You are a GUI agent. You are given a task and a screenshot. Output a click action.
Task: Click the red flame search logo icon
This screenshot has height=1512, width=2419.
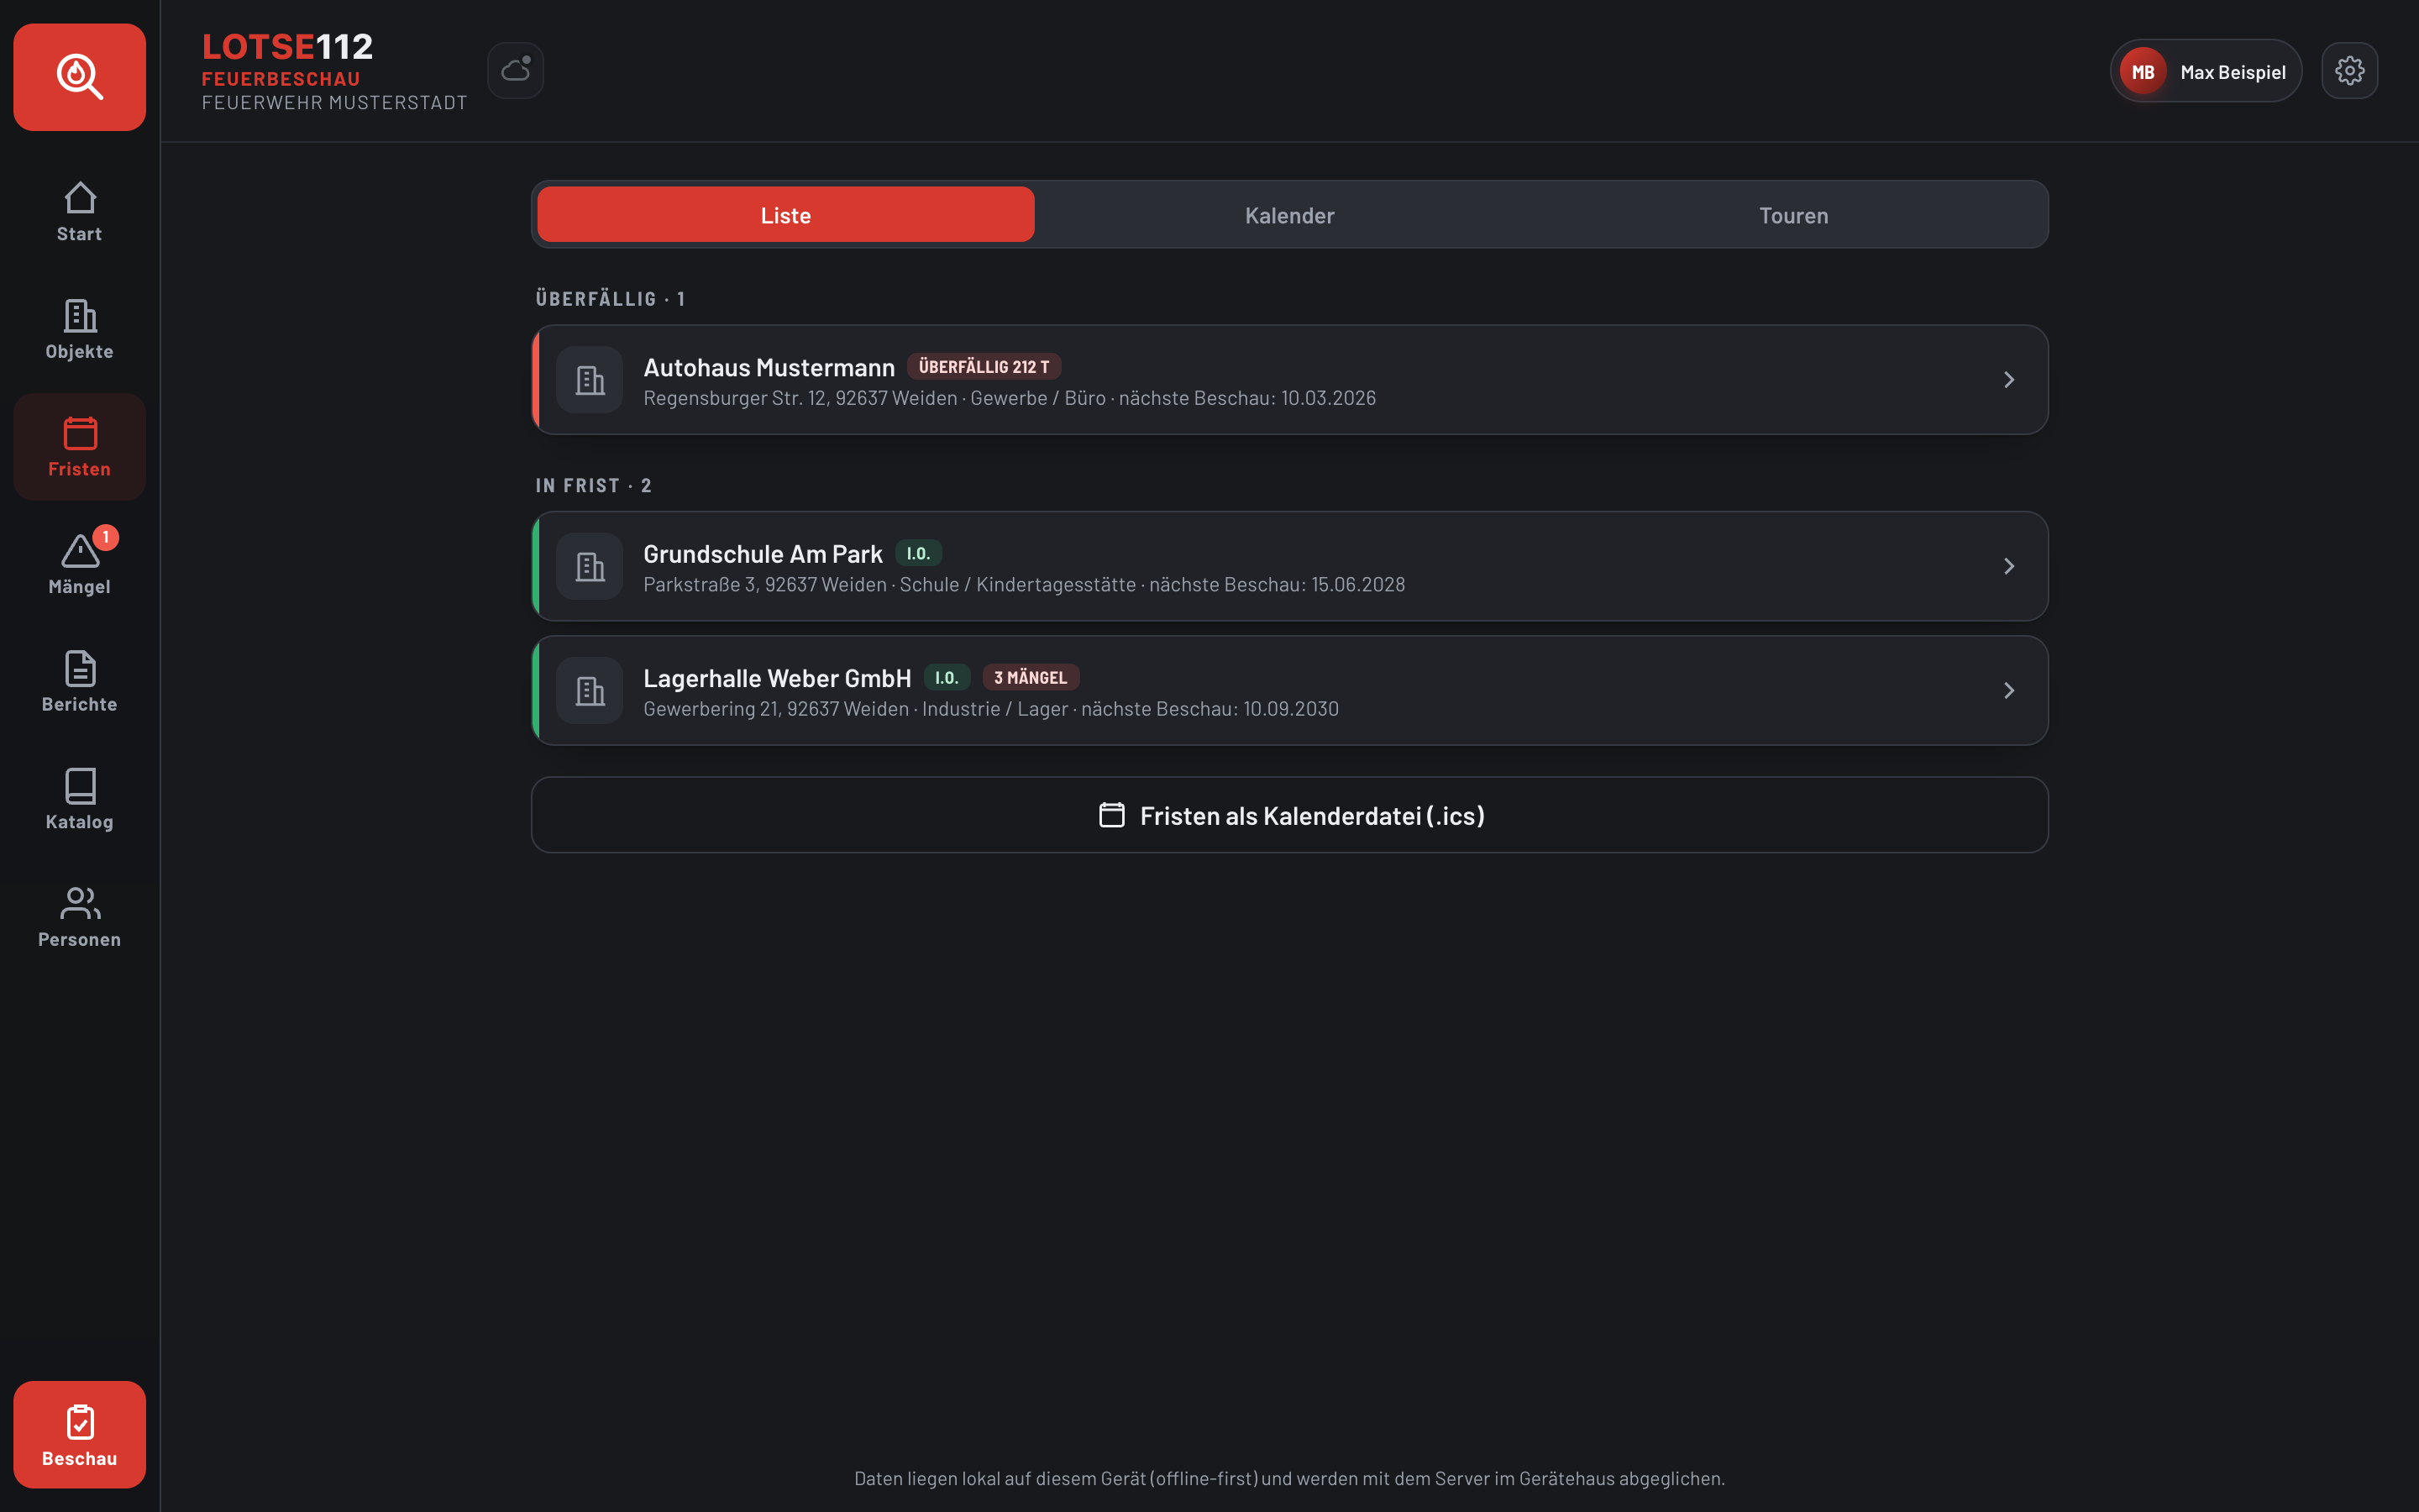80,77
